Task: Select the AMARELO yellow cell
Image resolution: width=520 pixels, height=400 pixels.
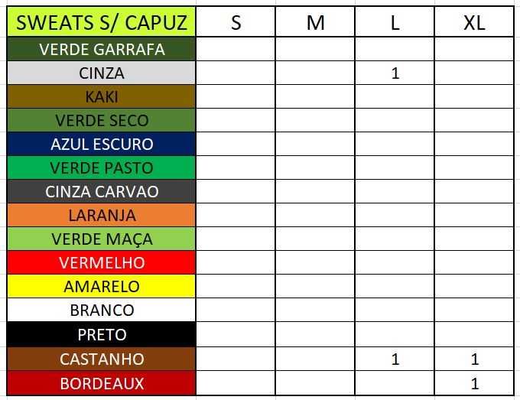Action: click(x=102, y=286)
